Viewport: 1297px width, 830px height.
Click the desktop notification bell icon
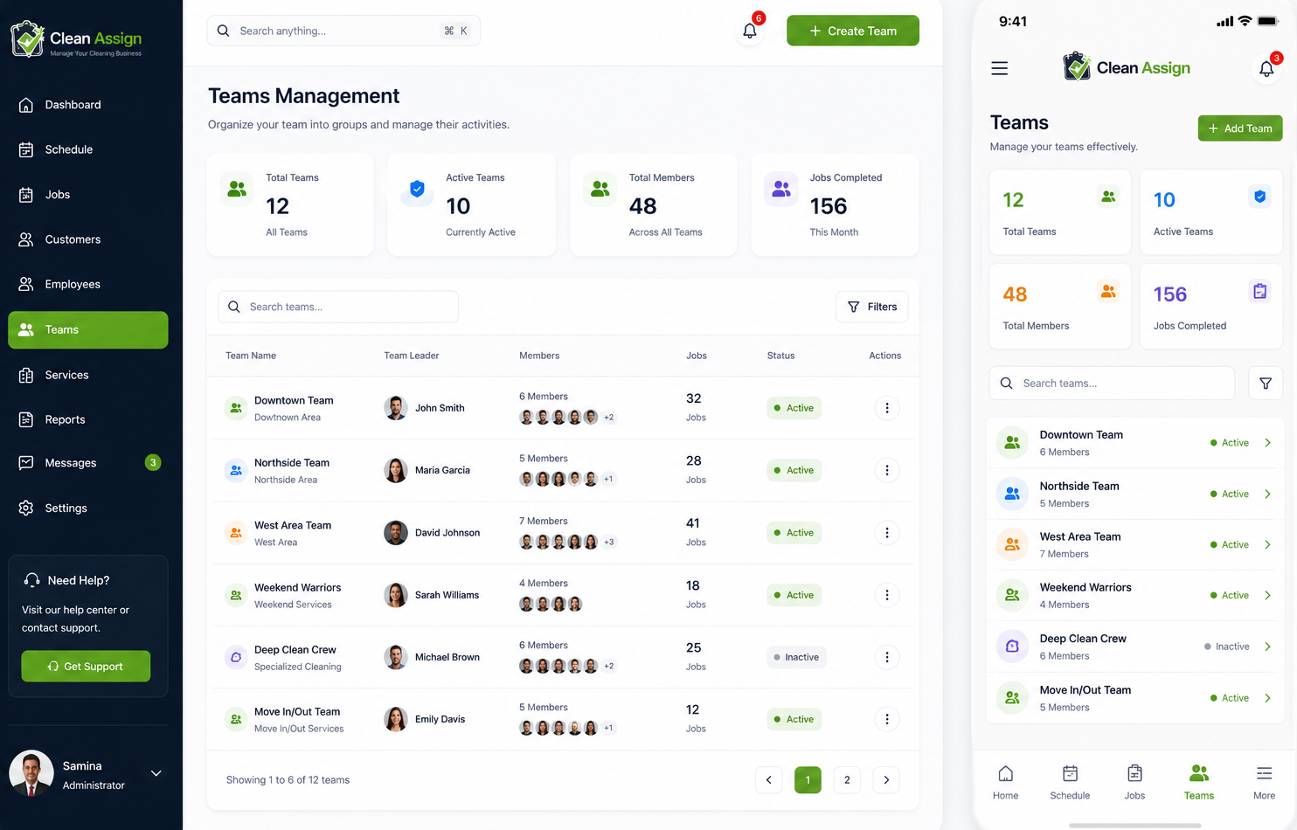[750, 31]
